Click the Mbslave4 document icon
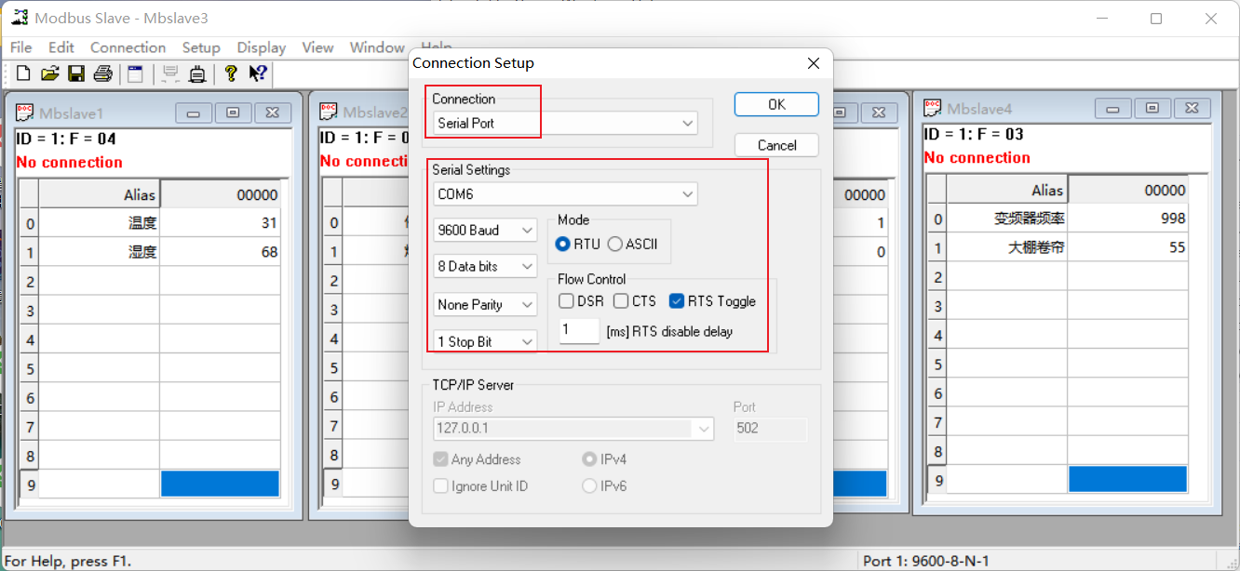Screen dimensions: 1240x571 tap(933, 108)
